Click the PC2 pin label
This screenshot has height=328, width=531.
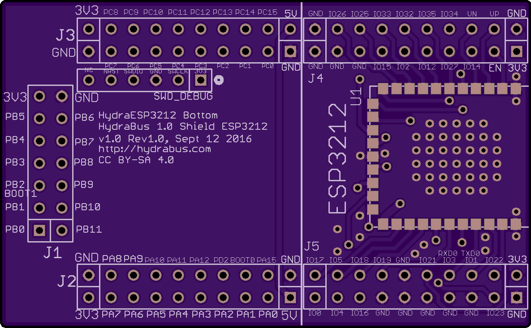coord(223,66)
